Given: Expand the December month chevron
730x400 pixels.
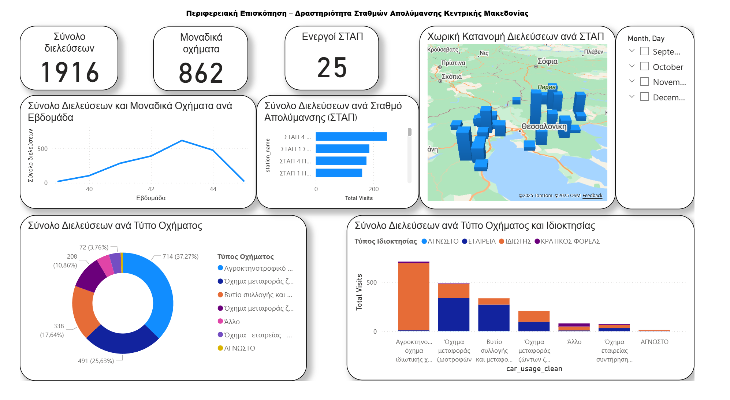Looking at the screenshot, I should (x=632, y=96).
